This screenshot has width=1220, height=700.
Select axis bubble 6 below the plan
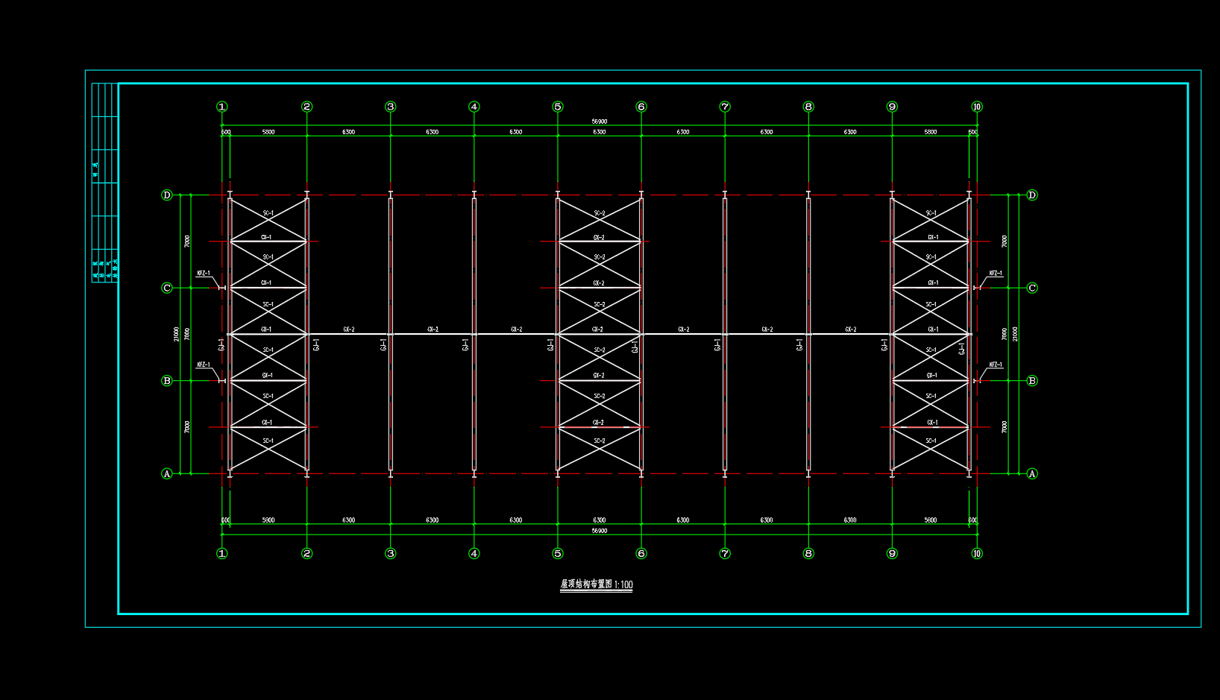[641, 553]
